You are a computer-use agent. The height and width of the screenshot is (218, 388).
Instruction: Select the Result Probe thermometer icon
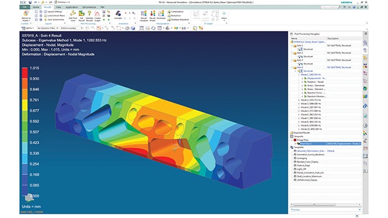[x=153, y=13]
